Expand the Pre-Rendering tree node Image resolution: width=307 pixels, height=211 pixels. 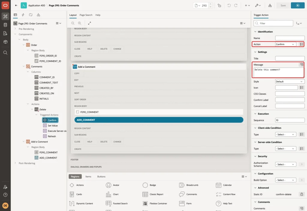pos(15,29)
